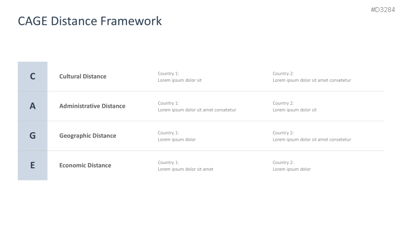Select the Economic Distance label
The width and height of the screenshot is (402, 226).
(x=85, y=165)
